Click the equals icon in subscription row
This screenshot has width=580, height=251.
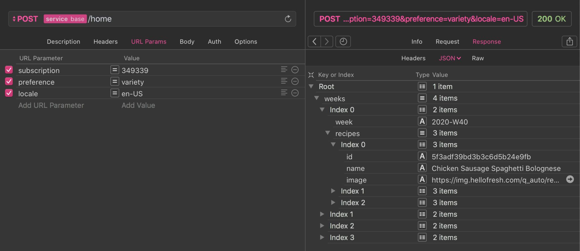click(115, 70)
